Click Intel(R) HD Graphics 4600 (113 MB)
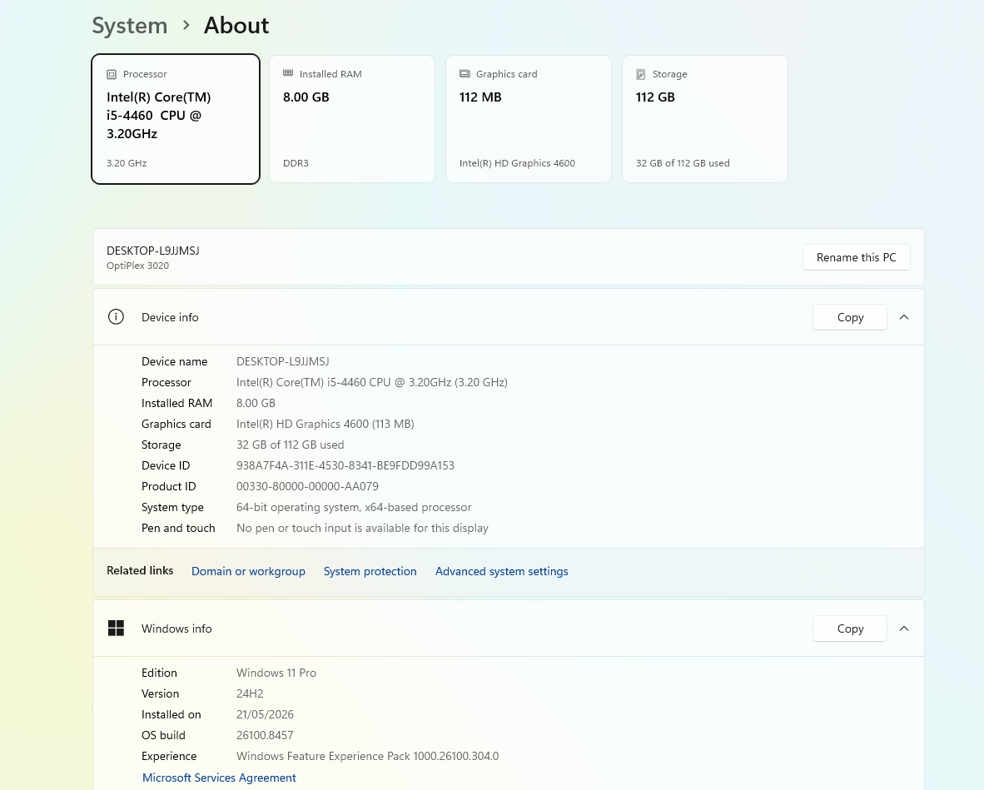984x790 pixels. coord(325,424)
